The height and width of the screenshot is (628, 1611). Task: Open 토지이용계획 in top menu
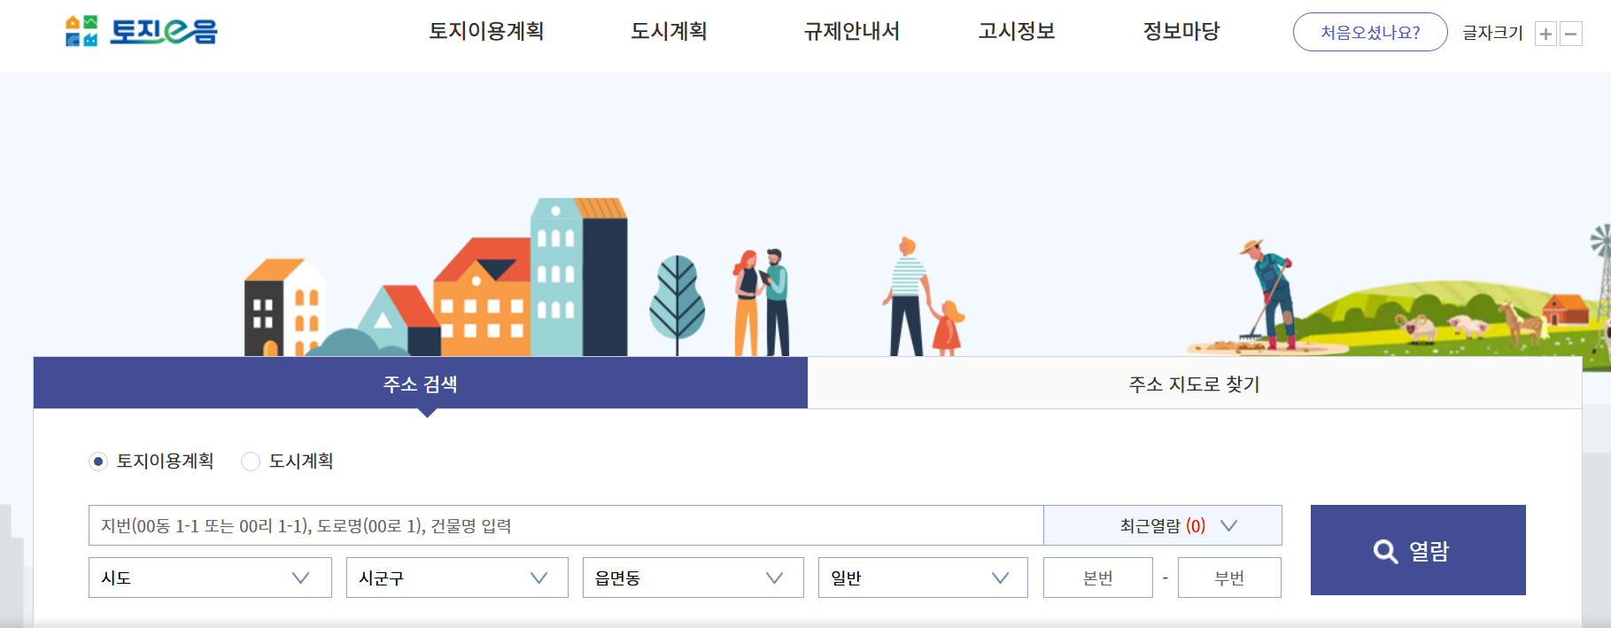(486, 32)
